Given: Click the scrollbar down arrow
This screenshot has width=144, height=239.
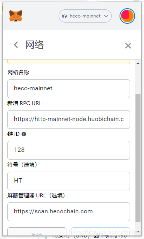Looking at the screenshot, I should (138, 232).
